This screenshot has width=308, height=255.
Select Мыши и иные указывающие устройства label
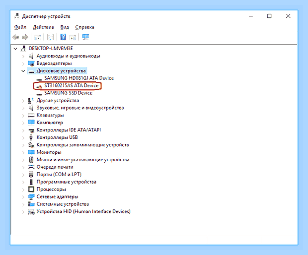tap(83, 160)
